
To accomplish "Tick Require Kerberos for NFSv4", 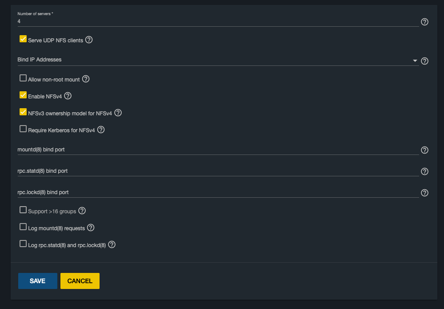I will coord(23,129).
